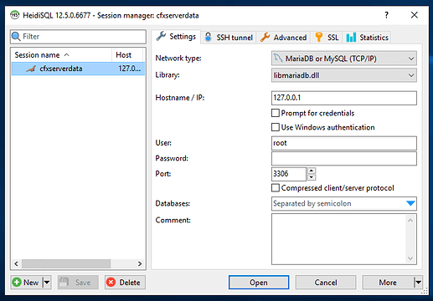
Task: Click the 127.0... host cell
Action: click(129, 69)
